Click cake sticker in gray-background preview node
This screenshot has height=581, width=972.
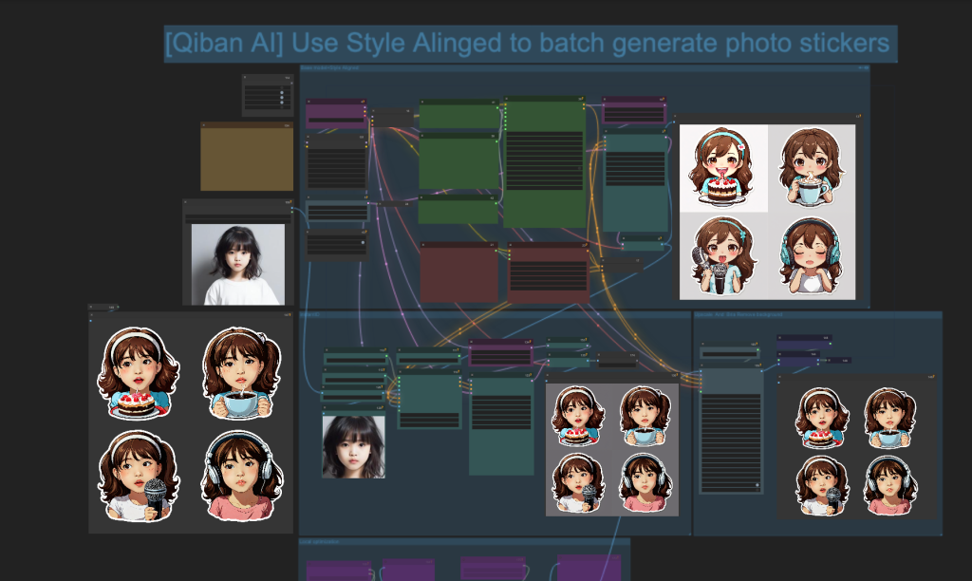(578, 416)
